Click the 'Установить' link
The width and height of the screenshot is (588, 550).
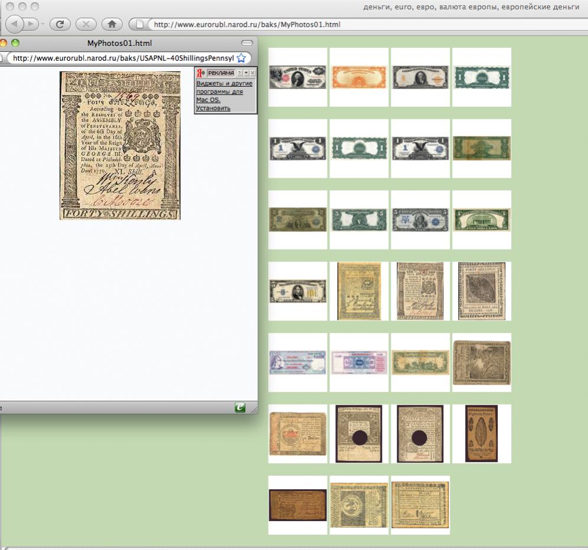tap(213, 108)
